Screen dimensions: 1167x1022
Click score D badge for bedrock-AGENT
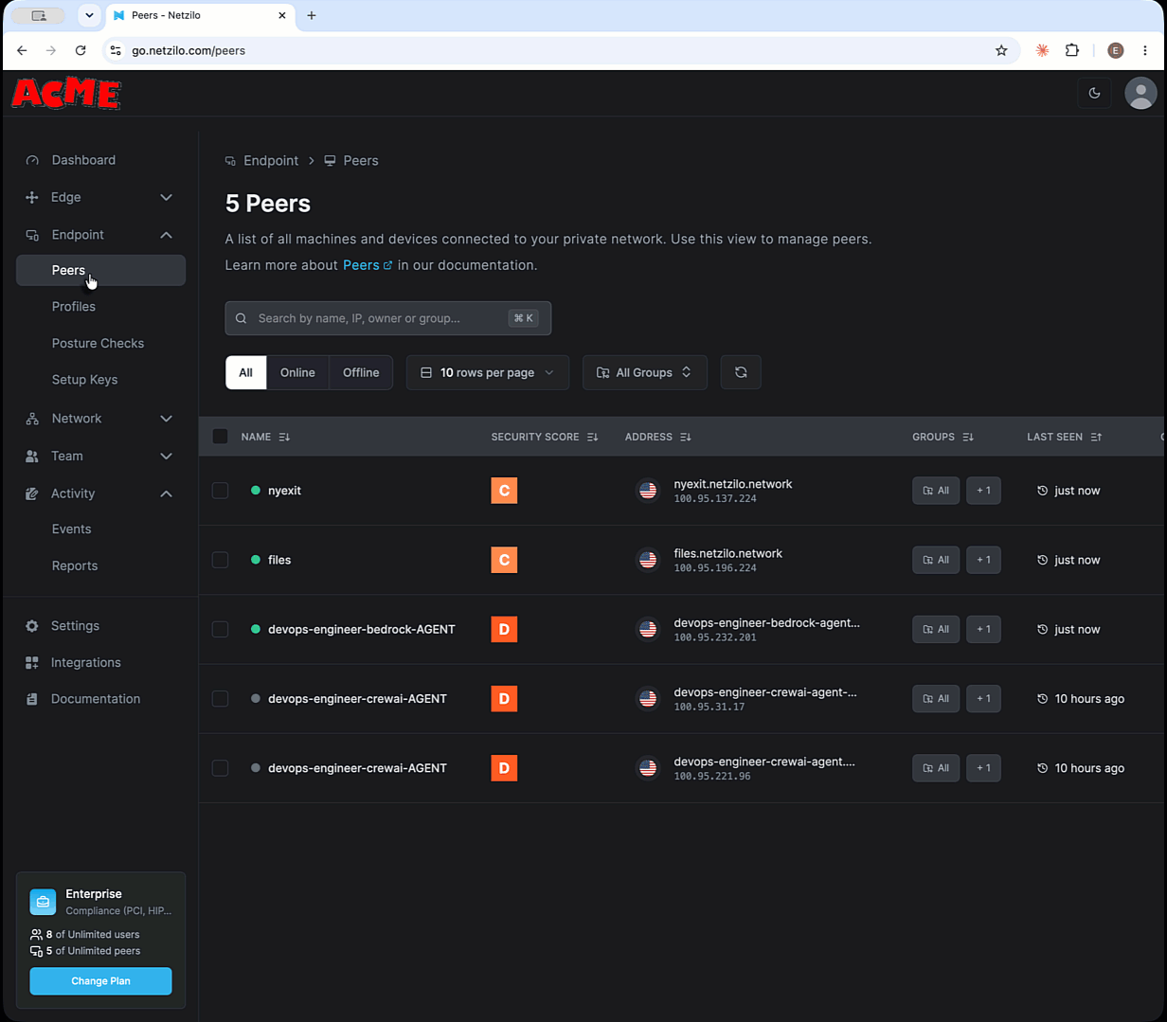[504, 629]
